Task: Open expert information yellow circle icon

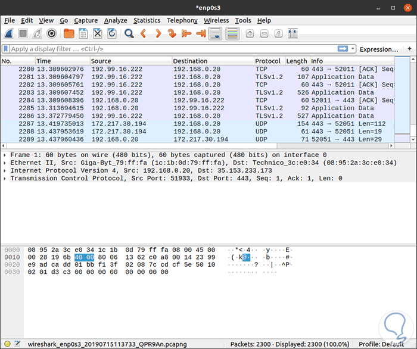Action: [7, 344]
